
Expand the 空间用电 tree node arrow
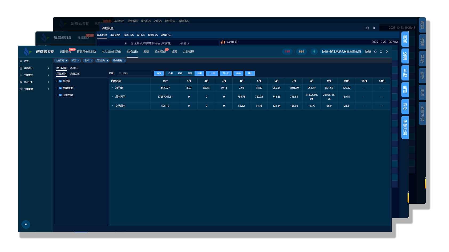coord(57,95)
